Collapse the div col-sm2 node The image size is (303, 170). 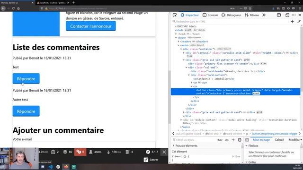pyautogui.click(x=187, y=68)
